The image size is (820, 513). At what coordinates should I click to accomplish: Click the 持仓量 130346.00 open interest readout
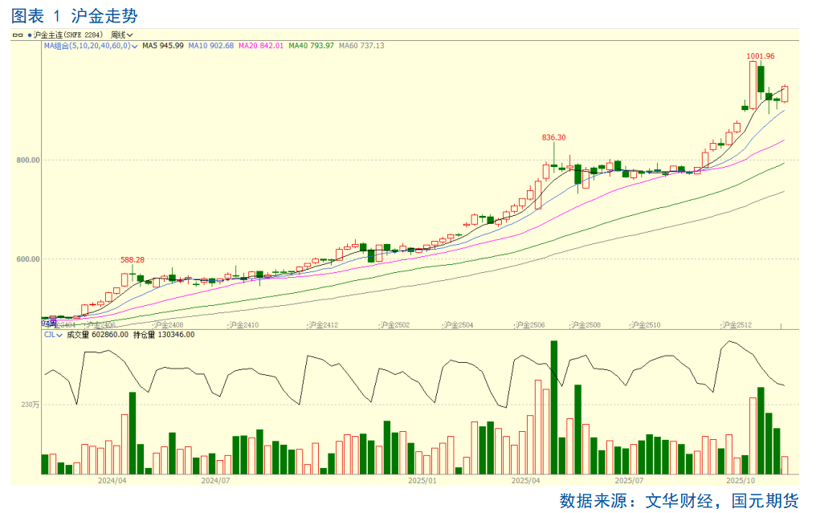(x=164, y=335)
